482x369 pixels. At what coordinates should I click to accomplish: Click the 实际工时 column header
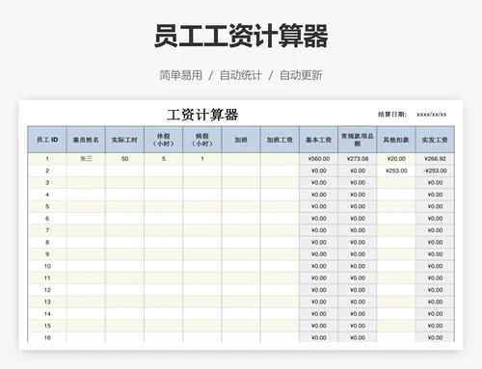point(124,140)
